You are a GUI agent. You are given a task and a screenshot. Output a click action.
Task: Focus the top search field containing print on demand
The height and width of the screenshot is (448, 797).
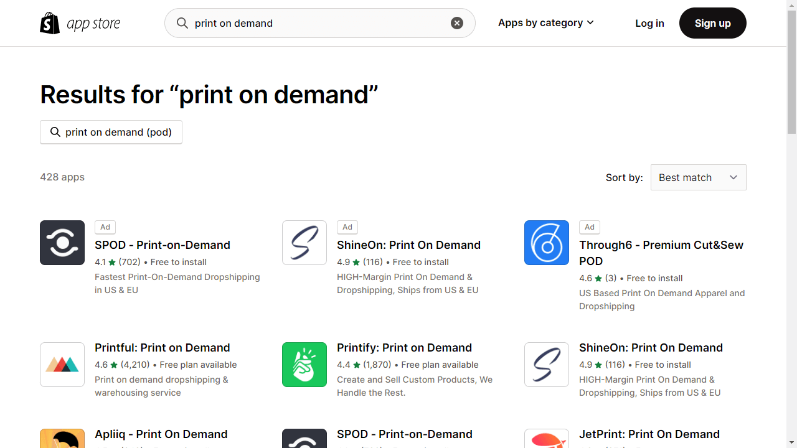point(320,23)
